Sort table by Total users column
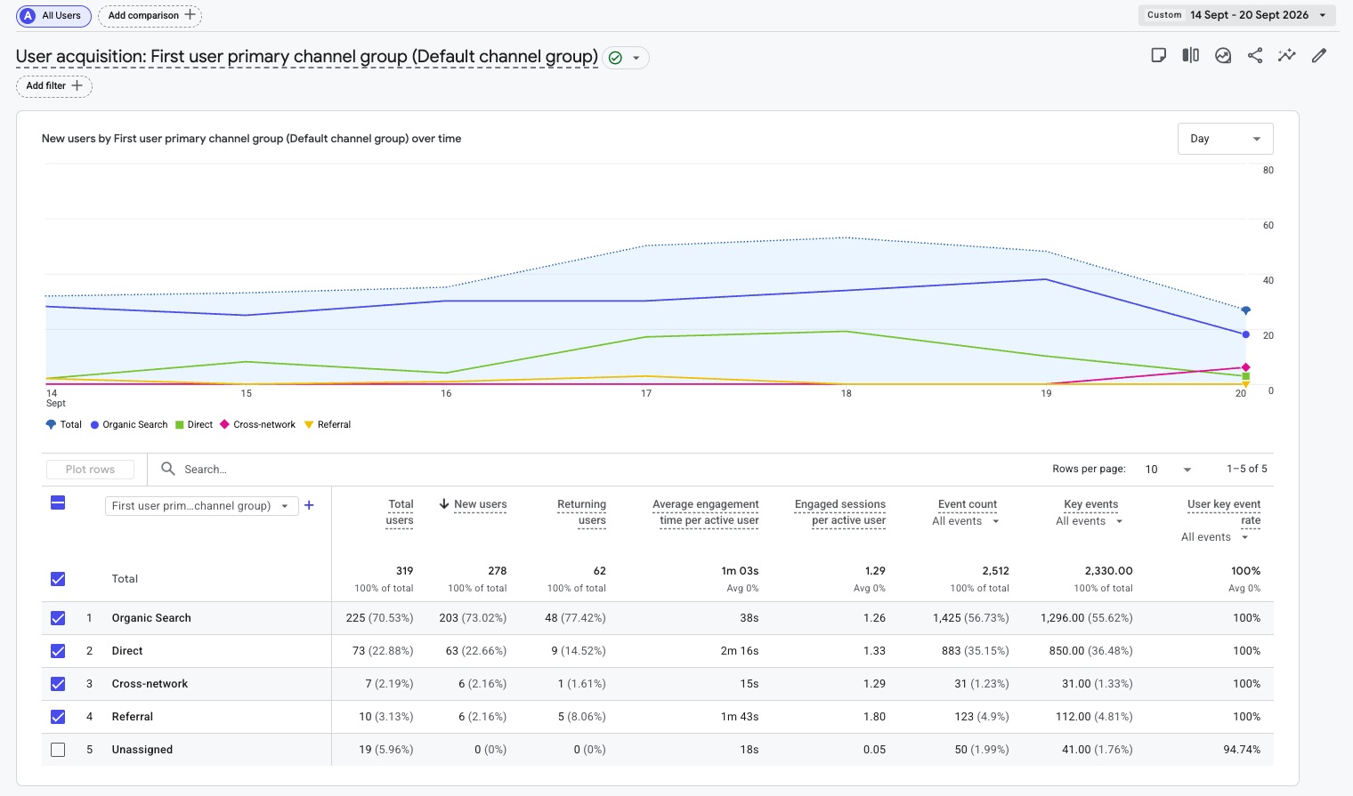 [x=400, y=512]
